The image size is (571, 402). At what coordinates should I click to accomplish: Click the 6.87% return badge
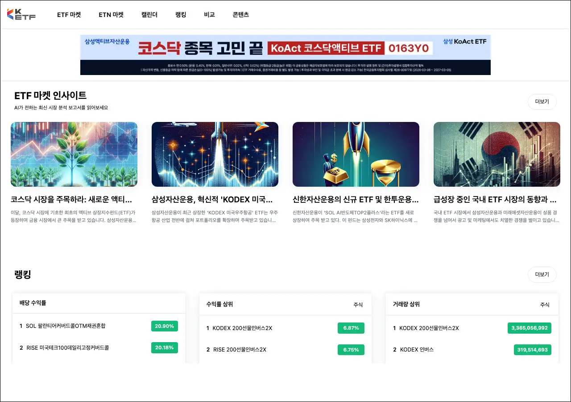(351, 328)
